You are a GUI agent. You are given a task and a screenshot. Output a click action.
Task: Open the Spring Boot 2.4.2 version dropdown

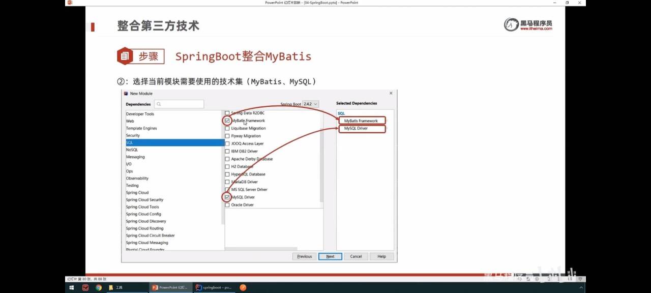(311, 104)
